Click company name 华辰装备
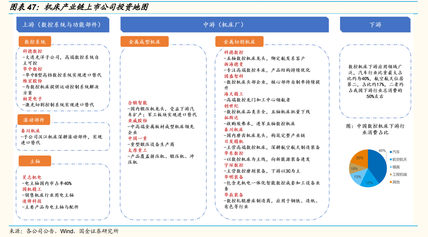Screen dimensions: 428x237 [x=234, y=195]
